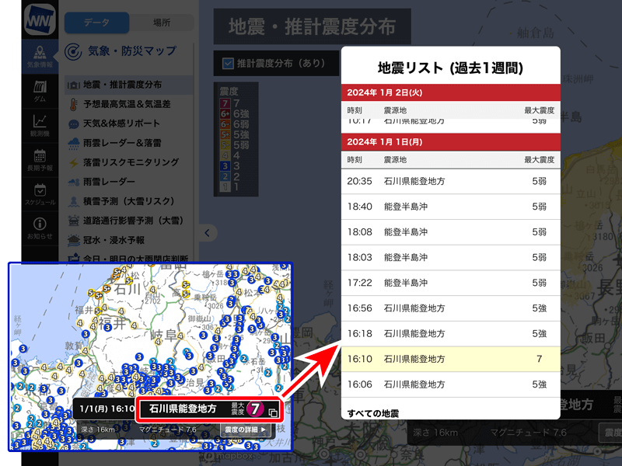Screen dimensions: 622x466
Task: Switch to the データ tab
Action: [96, 23]
